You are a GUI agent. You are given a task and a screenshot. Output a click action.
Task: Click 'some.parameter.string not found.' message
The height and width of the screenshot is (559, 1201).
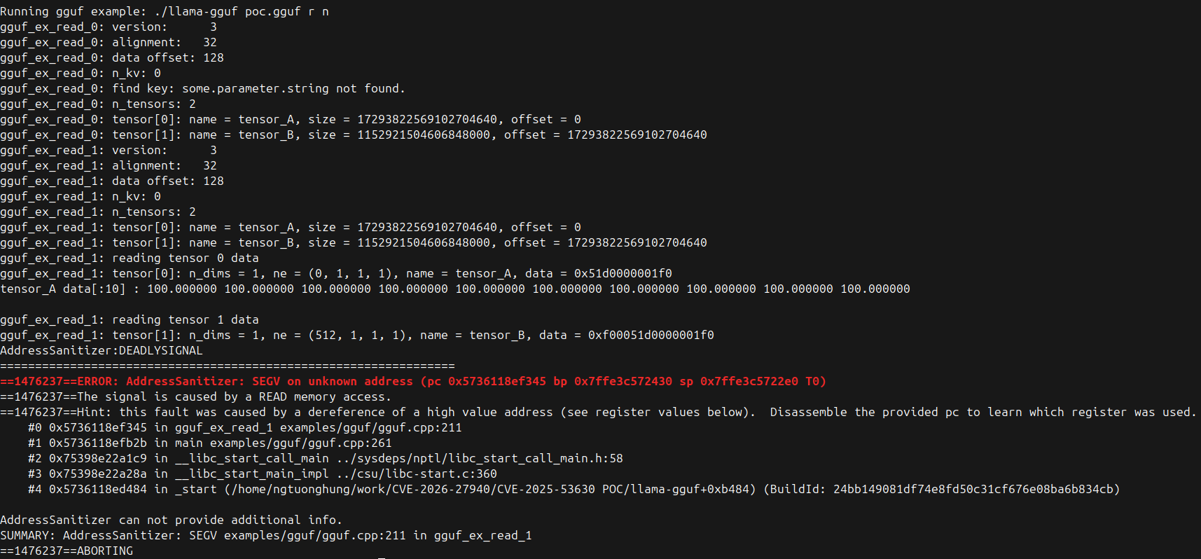point(293,89)
